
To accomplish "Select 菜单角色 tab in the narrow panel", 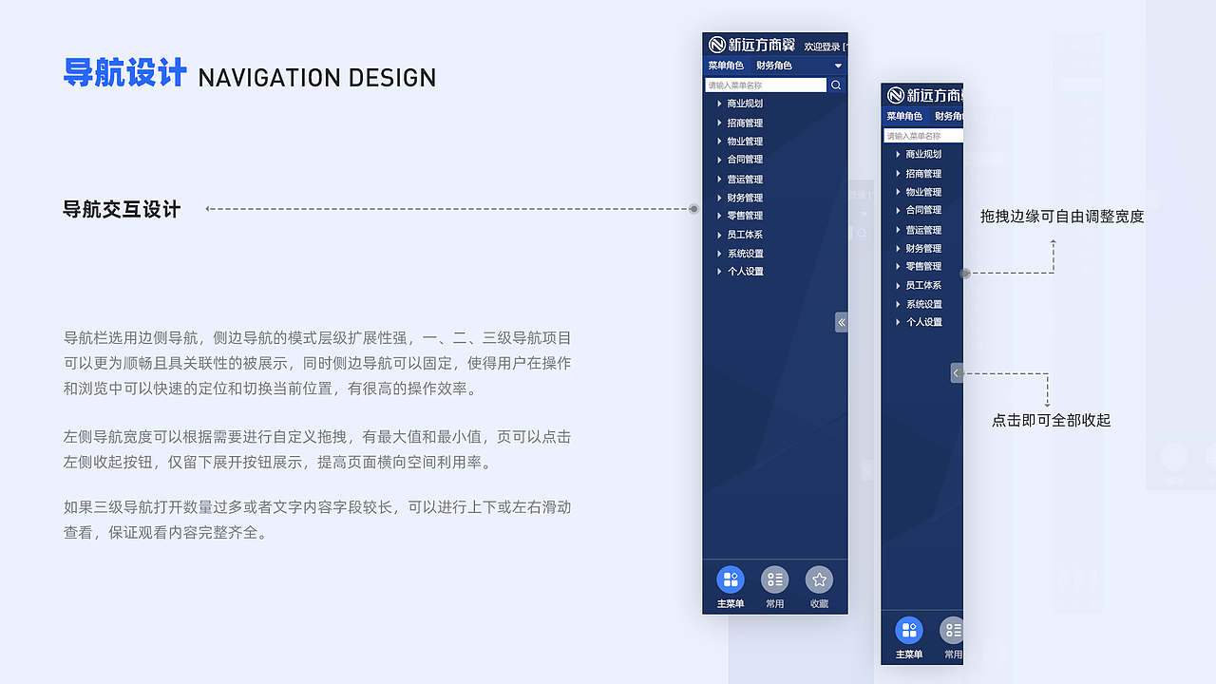I will pyautogui.click(x=904, y=116).
